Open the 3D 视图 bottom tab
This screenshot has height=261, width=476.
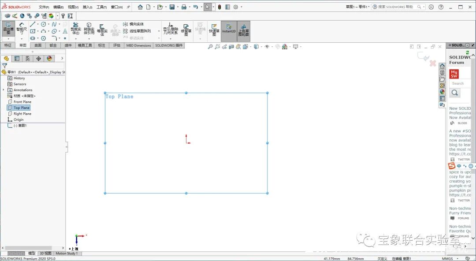[45, 254]
